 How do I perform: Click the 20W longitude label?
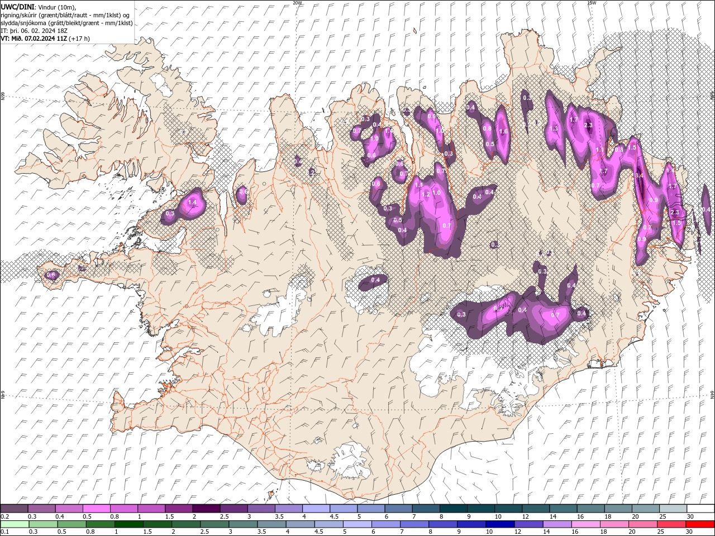point(297,3)
